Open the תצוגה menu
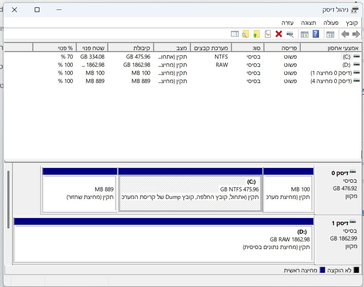 (x=308, y=23)
